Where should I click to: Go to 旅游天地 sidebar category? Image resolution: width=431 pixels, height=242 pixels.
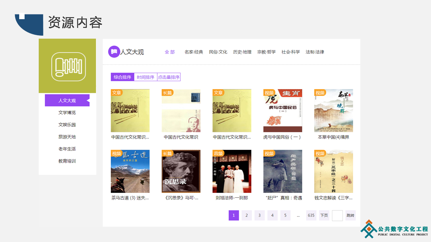(67, 137)
